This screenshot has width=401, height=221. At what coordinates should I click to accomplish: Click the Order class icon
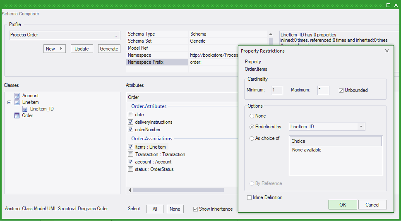click(17, 115)
